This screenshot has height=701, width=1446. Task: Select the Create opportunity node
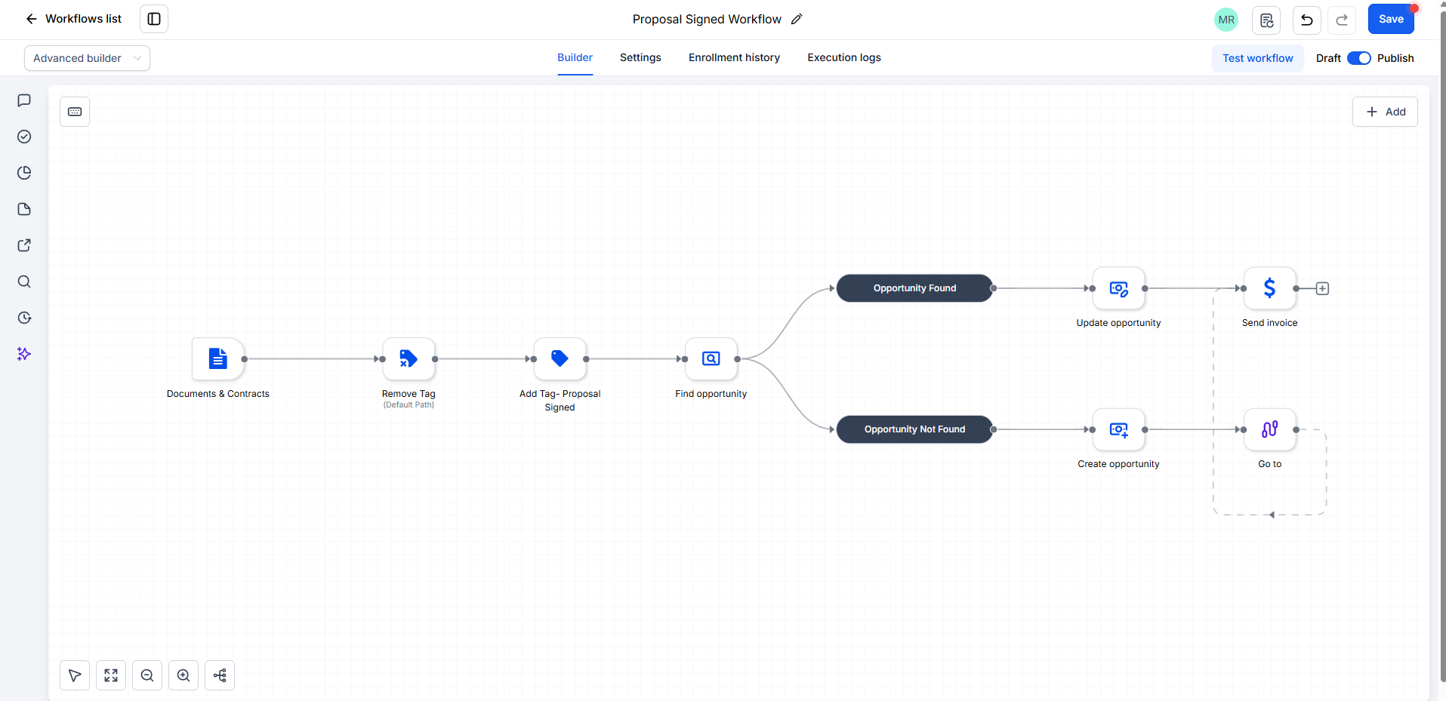[1119, 429]
